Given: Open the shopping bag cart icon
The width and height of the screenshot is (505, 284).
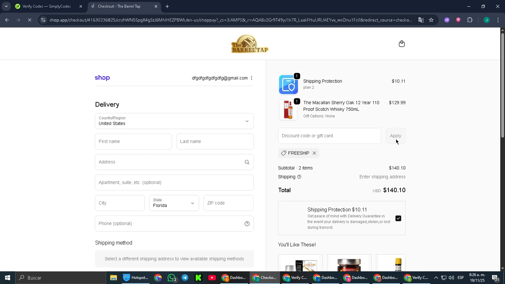Looking at the screenshot, I should pos(402,44).
